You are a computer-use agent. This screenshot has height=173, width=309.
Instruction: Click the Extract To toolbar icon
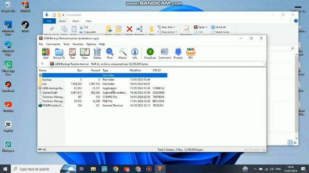(x=59, y=53)
